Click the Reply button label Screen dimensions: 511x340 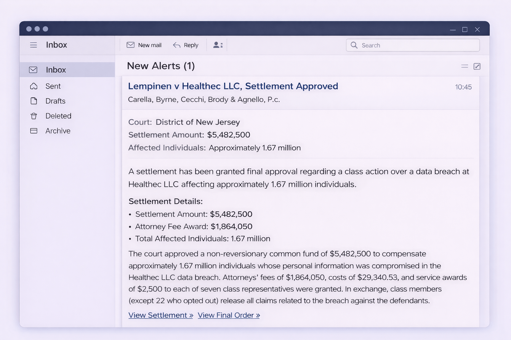[191, 45]
